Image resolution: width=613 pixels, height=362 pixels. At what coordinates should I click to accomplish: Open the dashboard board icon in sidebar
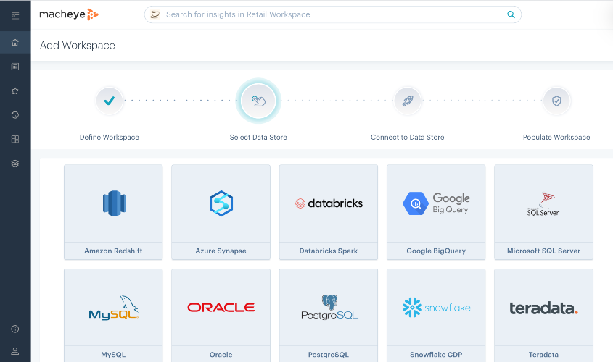[x=15, y=67]
